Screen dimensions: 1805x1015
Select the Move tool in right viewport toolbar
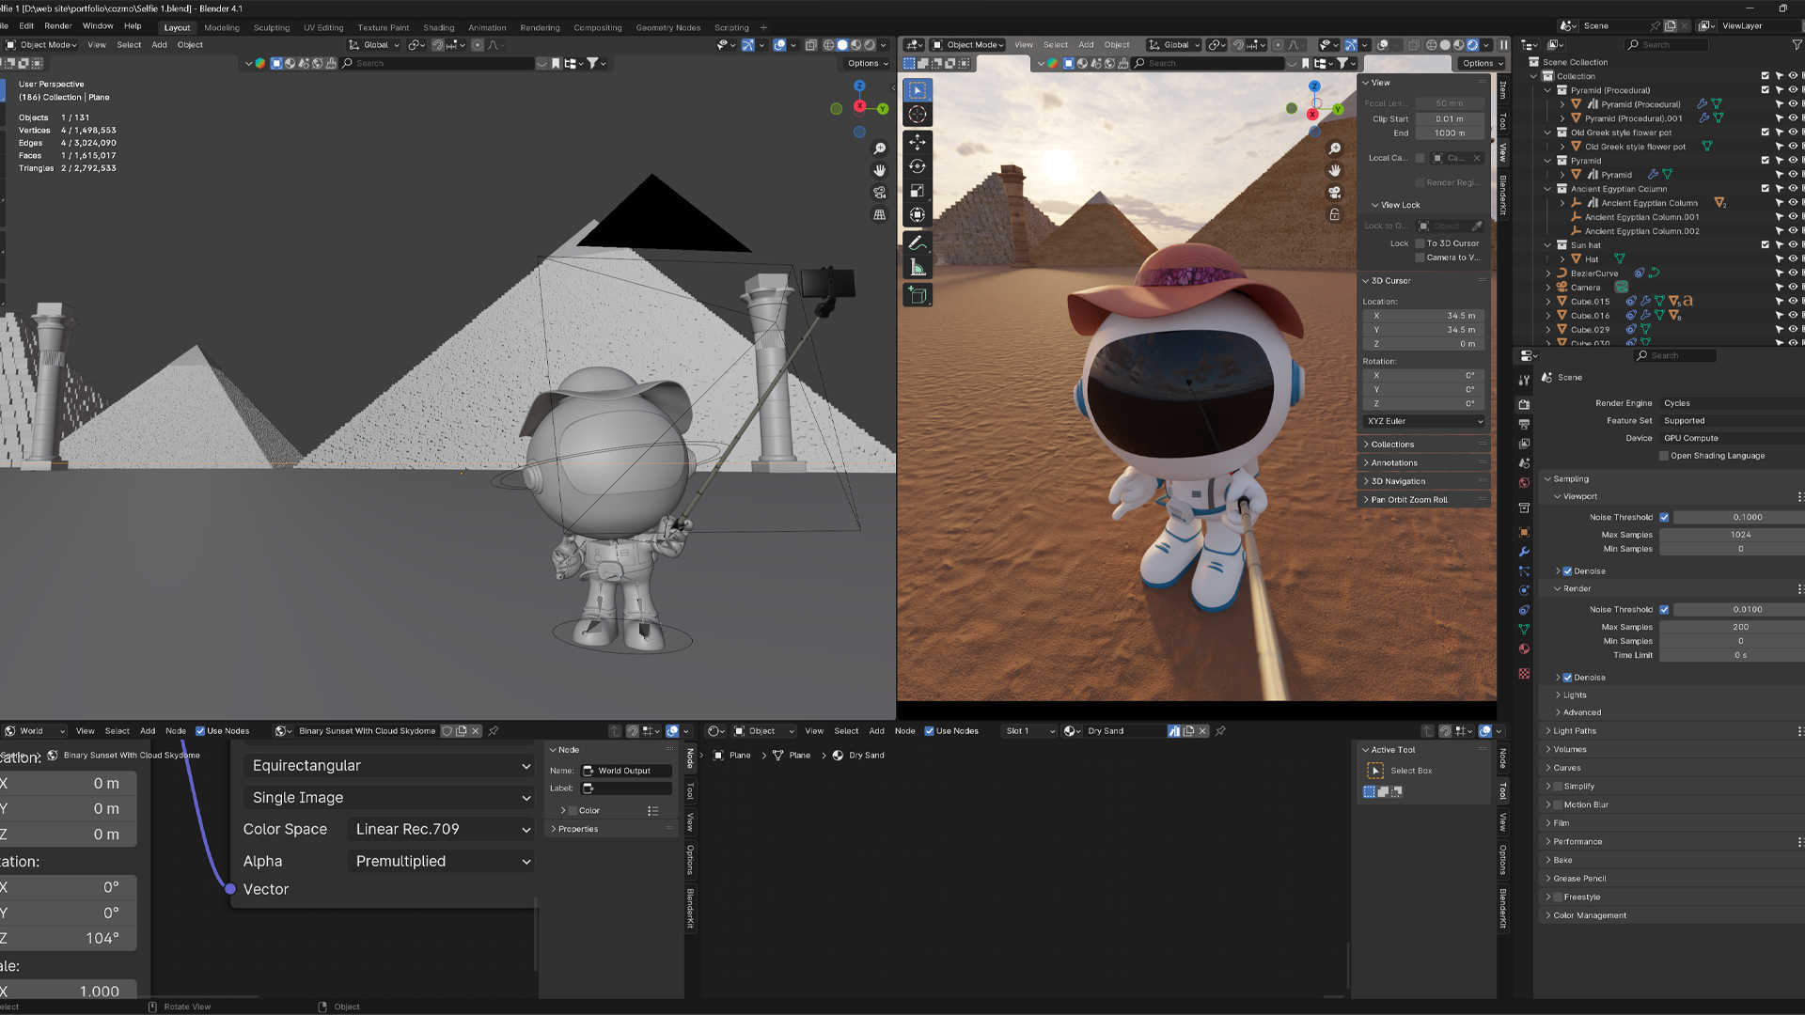coord(917,142)
